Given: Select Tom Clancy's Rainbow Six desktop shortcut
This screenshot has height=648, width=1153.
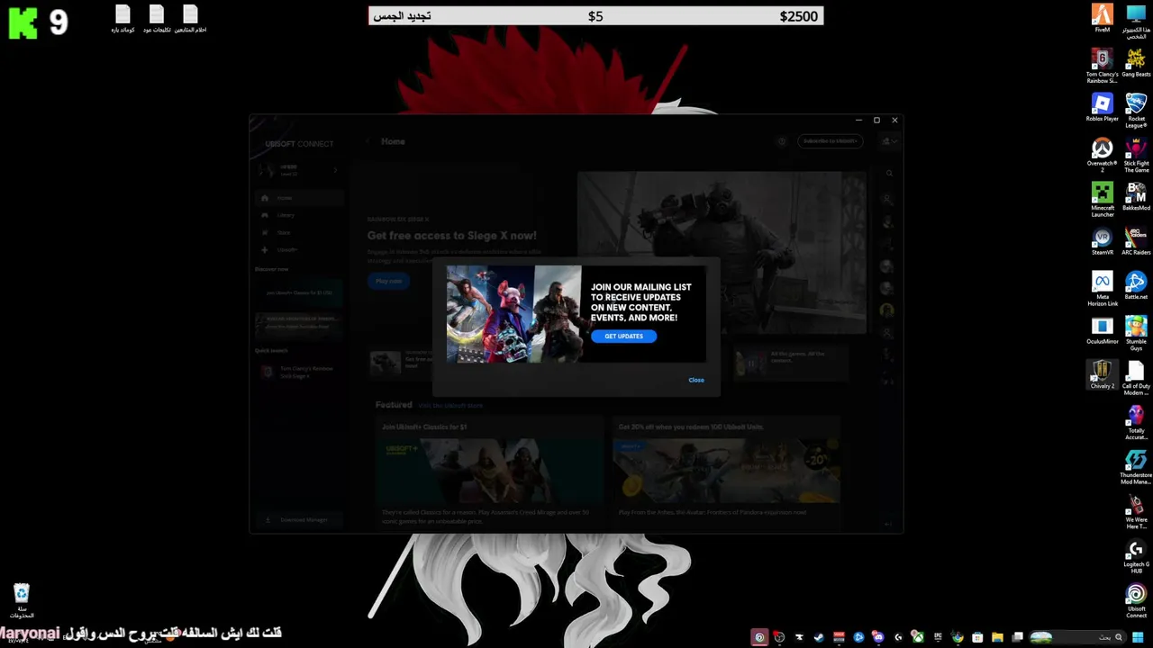Looking at the screenshot, I should [1103, 65].
